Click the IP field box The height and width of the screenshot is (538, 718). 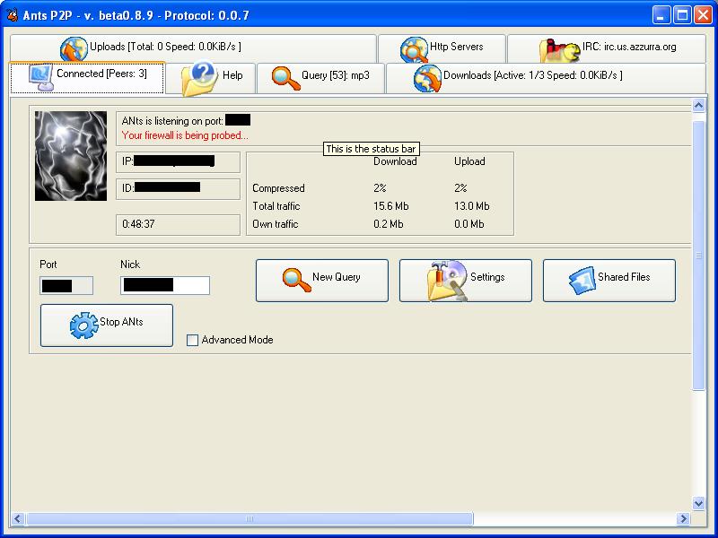(178, 162)
